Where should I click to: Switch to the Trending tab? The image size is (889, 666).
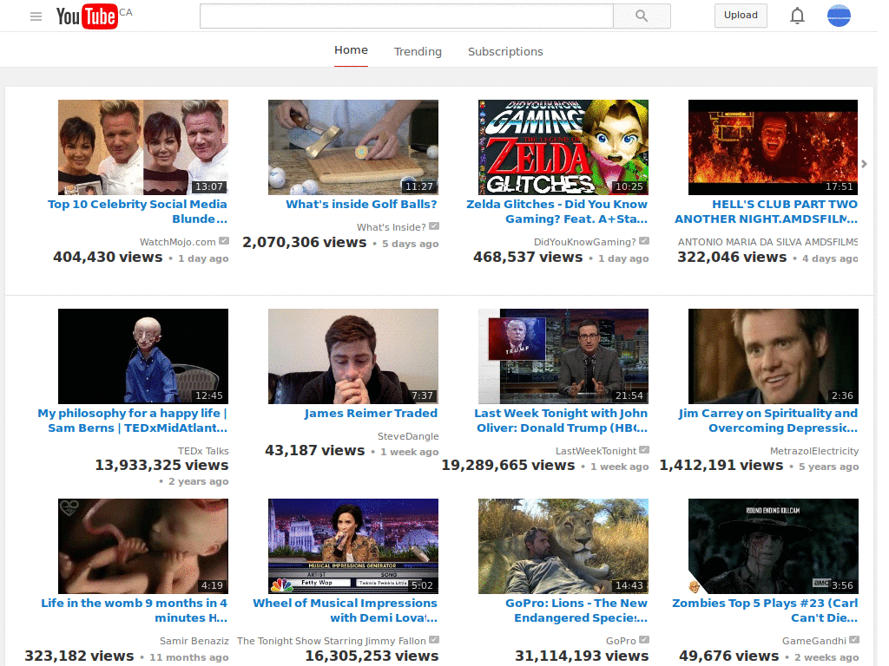(418, 51)
